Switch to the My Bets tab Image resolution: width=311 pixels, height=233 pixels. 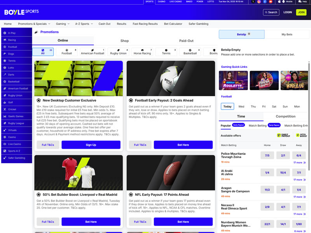[x=287, y=35]
